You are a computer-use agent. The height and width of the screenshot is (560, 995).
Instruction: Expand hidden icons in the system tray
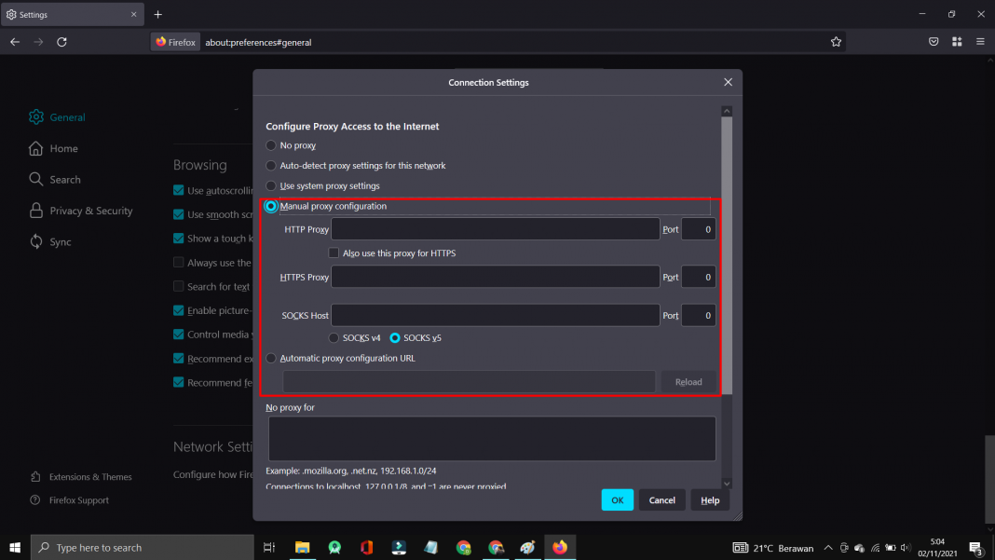[827, 548]
